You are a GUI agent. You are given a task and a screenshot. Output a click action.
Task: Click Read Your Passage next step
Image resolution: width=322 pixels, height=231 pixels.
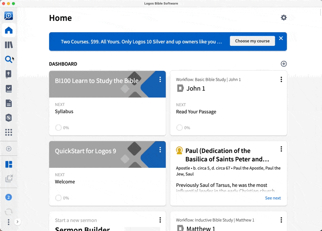[196, 112]
